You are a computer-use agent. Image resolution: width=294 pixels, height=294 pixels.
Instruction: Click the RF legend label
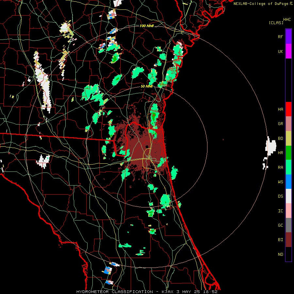point(280,37)
